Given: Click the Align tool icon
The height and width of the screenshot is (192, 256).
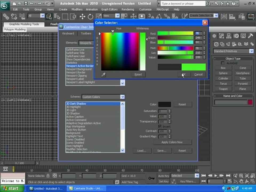Looking at the screenshot, I should (x=232, y=16).
